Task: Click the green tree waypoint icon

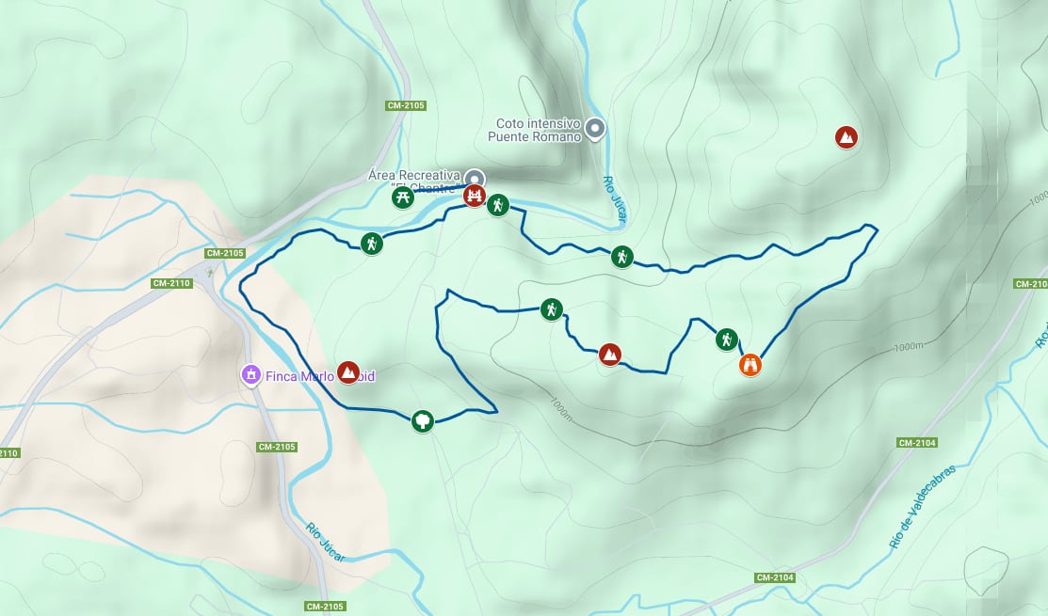Action: click(x=423, y=421)
